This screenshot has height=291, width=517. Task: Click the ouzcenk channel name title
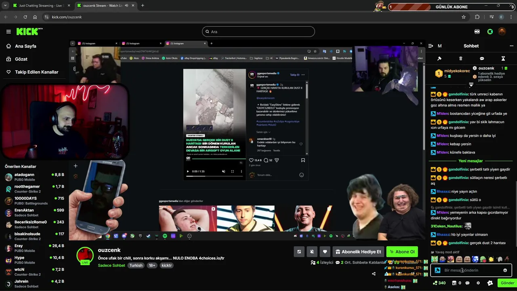tap(109, 250)
